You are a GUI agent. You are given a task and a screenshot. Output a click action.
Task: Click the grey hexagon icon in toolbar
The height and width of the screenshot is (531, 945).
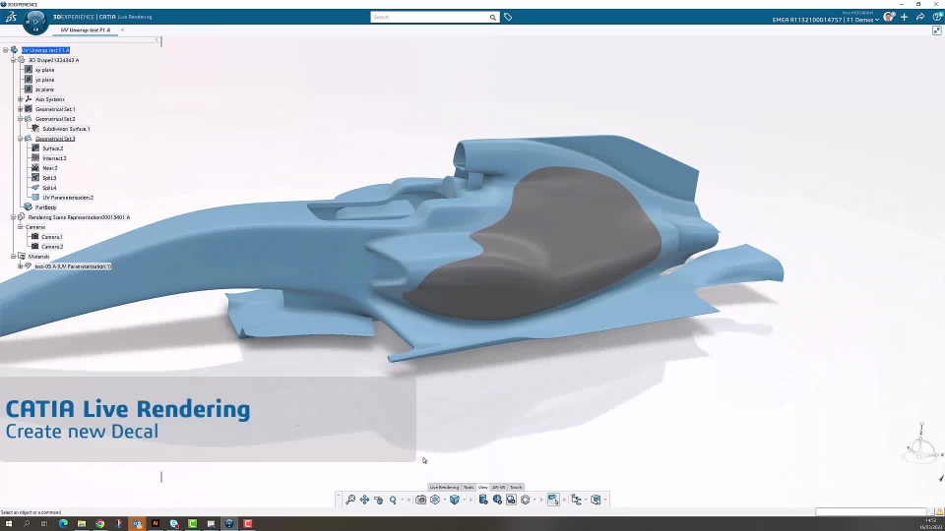point(526,500)
